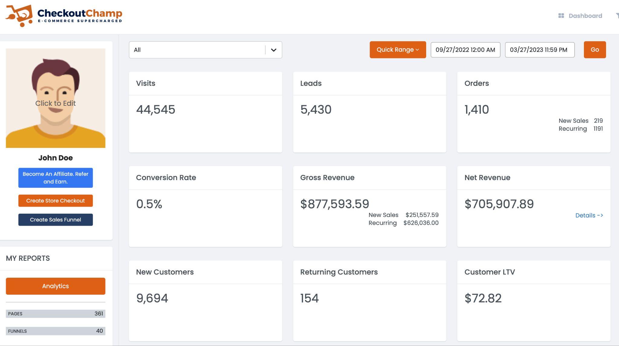
Task: Click Returning Customers value 154
Action: click(x=309, y=298)
